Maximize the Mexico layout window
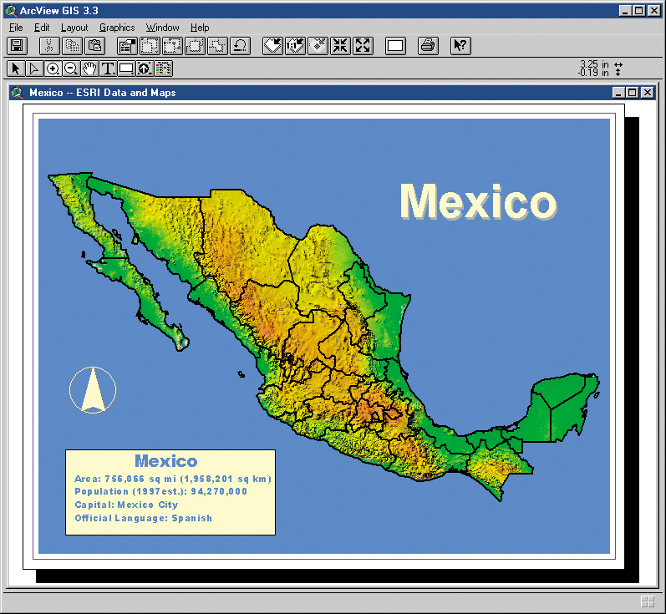 [633, 93]
